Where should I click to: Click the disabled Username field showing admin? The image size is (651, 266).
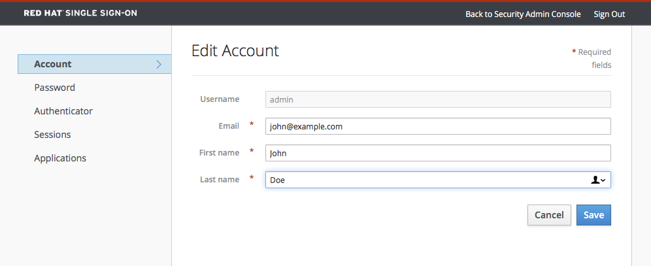click(x=437, y=99)
